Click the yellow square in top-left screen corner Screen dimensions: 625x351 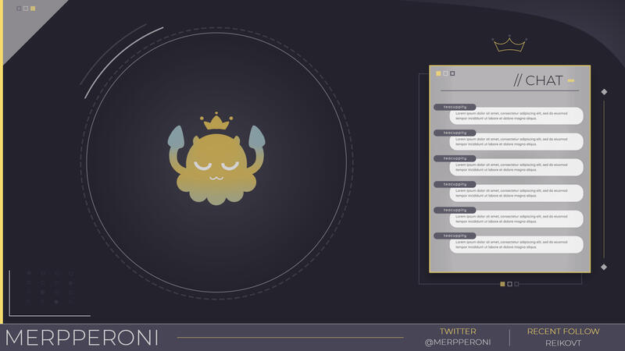tap(33, 9)
